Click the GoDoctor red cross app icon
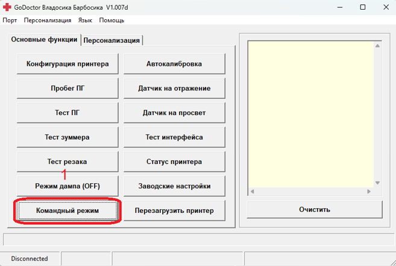 tap(7, 7)
